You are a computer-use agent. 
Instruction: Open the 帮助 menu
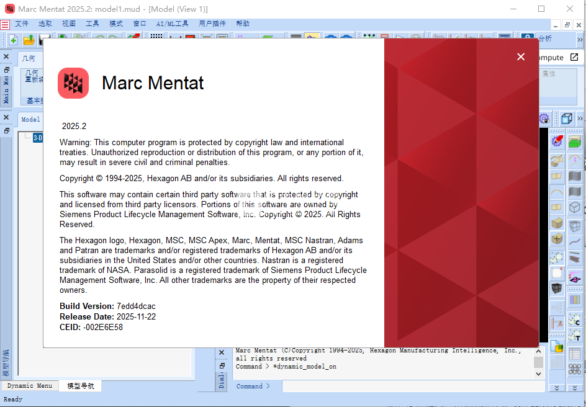tap(243, 24)
